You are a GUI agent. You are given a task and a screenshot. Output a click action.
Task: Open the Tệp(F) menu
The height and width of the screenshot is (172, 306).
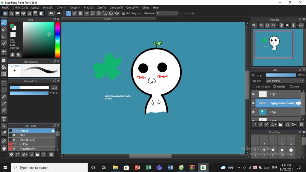(5, 7)
